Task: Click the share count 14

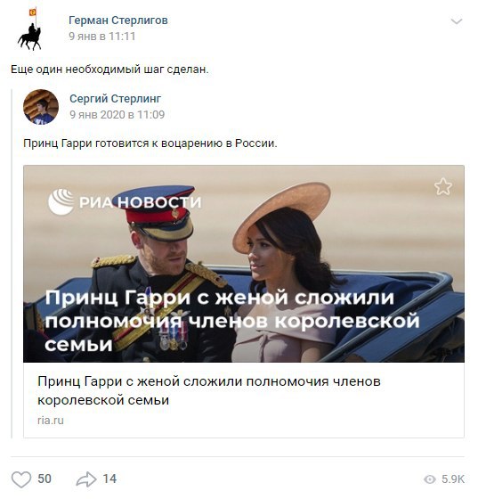Action: [x=109, y=479]
